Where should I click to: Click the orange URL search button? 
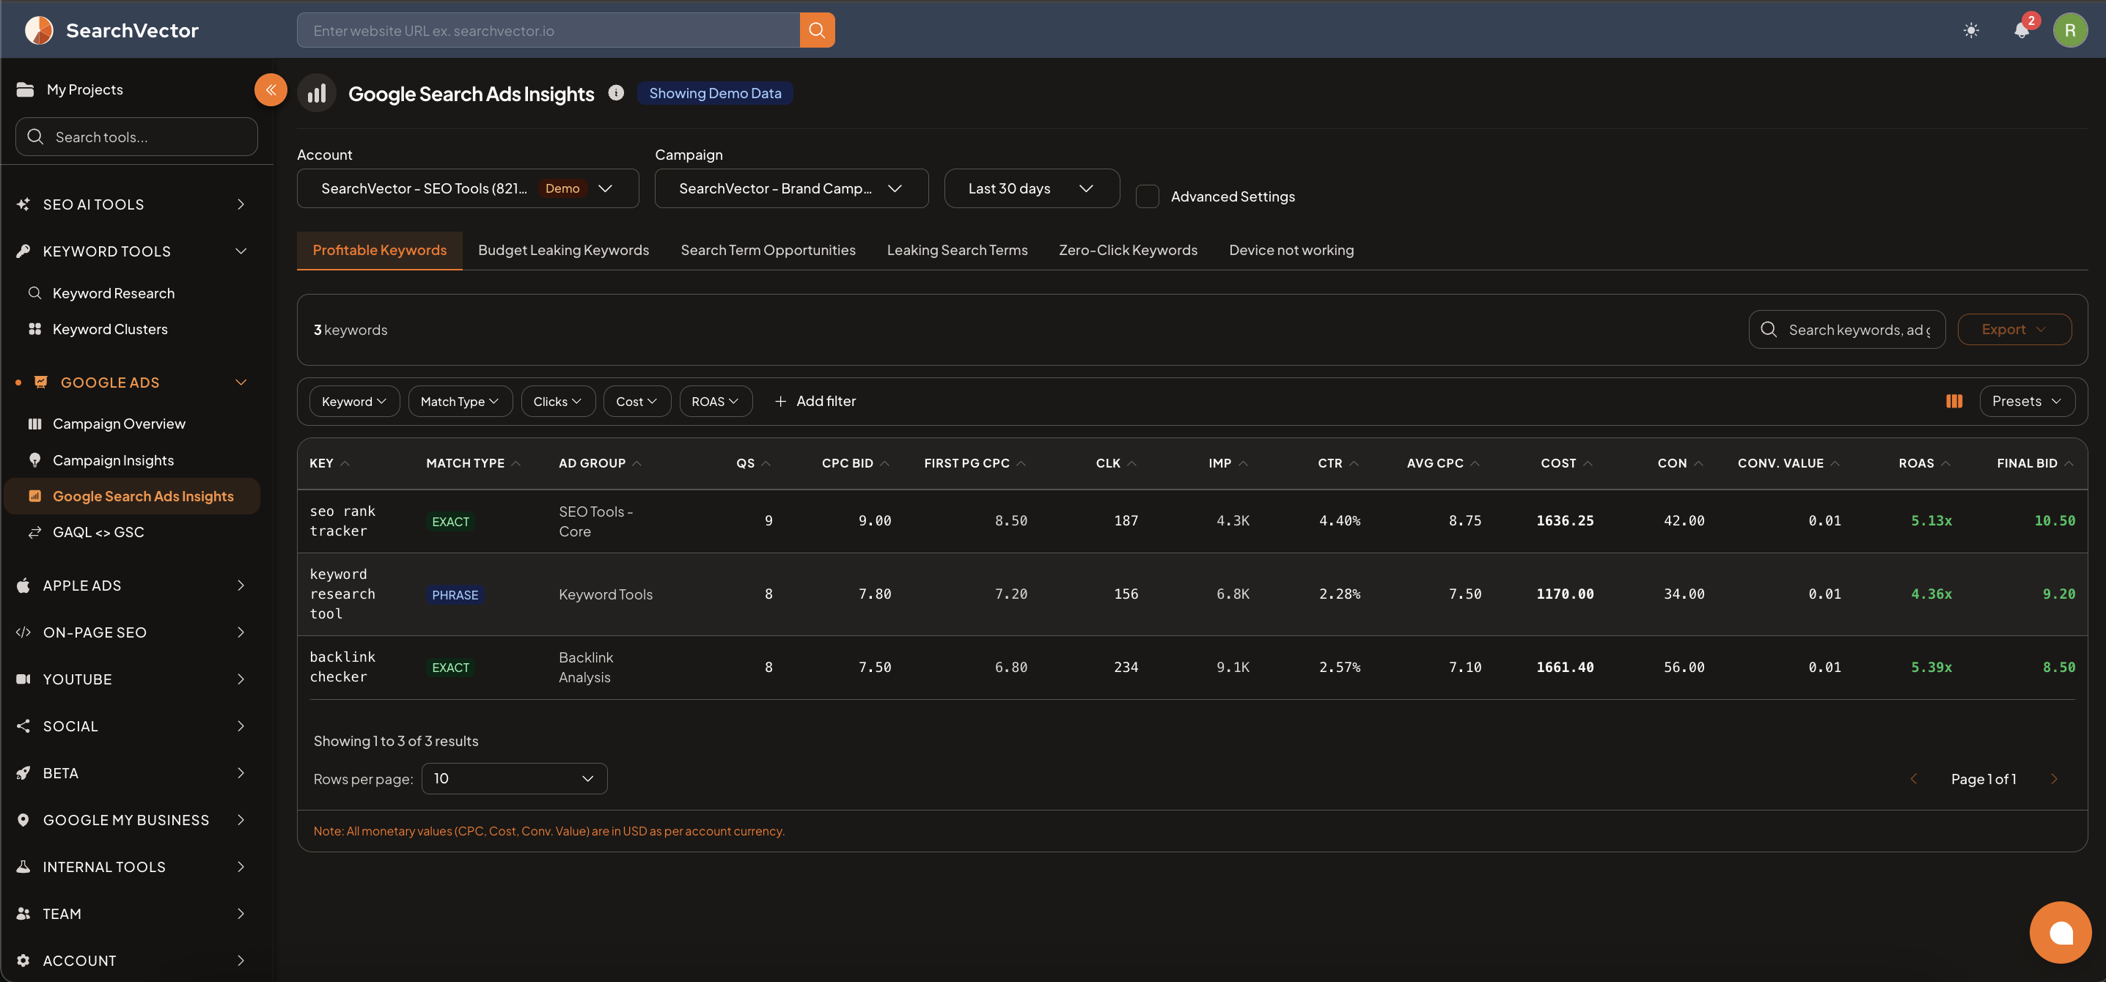click(817, 30)
